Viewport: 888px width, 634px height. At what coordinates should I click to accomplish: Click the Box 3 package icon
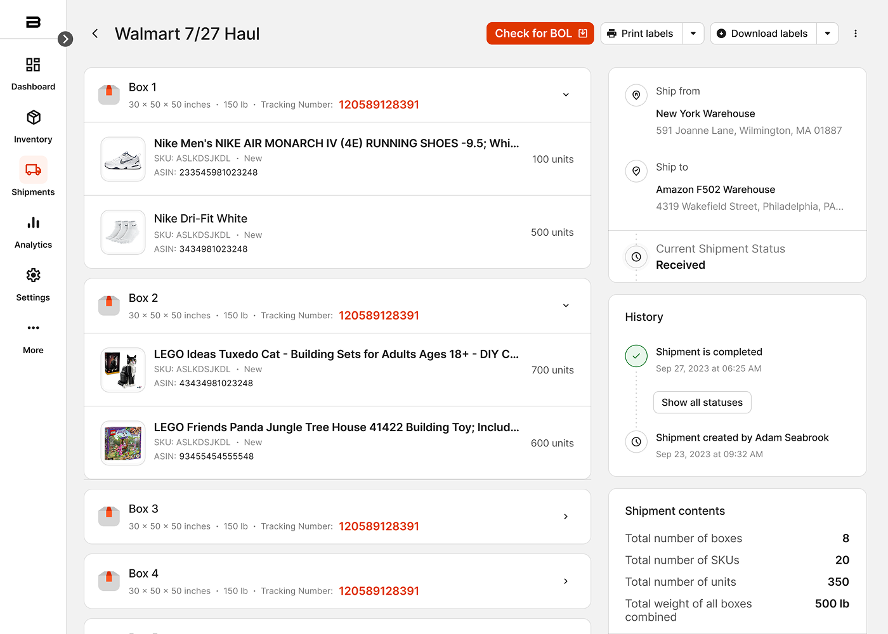pos(109,516)
